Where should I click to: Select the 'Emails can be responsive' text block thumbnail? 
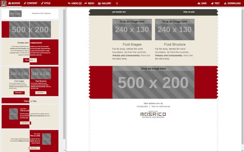30,52
